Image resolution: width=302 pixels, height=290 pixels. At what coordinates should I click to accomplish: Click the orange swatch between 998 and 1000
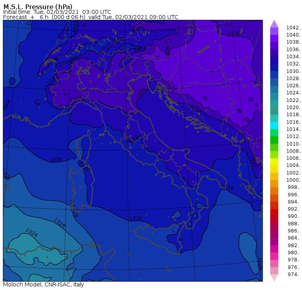pyautogui.click(x=274, y=183)
